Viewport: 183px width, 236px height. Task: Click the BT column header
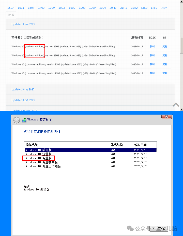tap(165, 38)
